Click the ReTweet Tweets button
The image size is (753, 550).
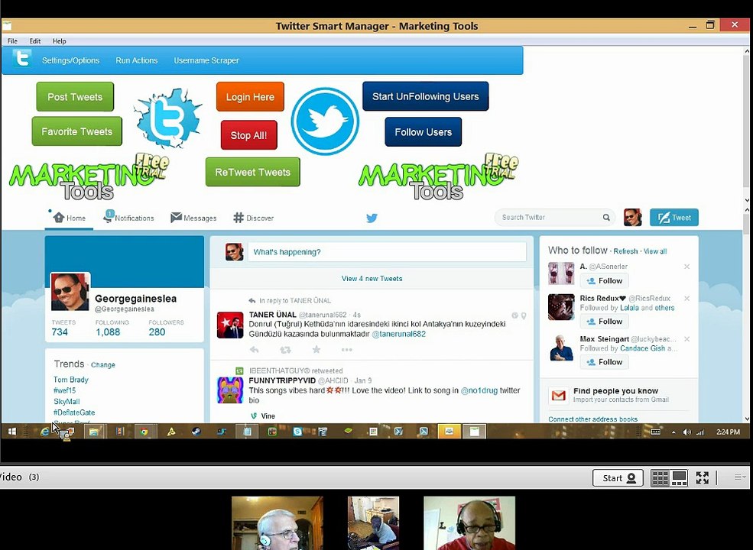[x=252, y=173]
